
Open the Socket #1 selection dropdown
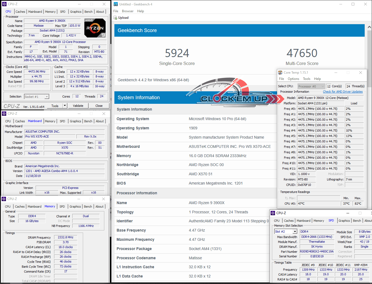[x=47, y=97]
